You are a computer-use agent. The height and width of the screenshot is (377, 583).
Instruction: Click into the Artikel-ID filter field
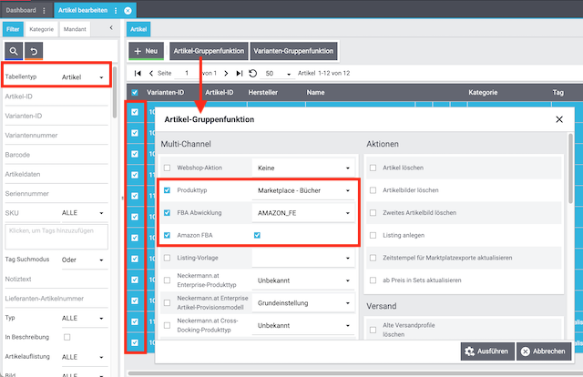(55, 96)
